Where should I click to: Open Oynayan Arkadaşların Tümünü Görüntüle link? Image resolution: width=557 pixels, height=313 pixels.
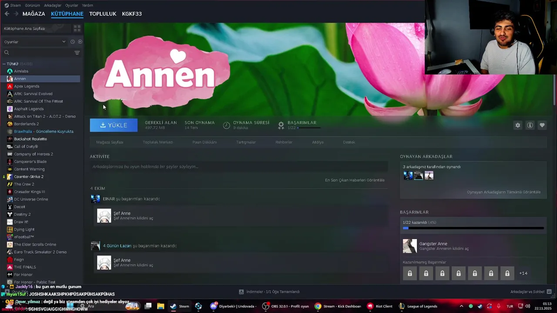point(504,192)
